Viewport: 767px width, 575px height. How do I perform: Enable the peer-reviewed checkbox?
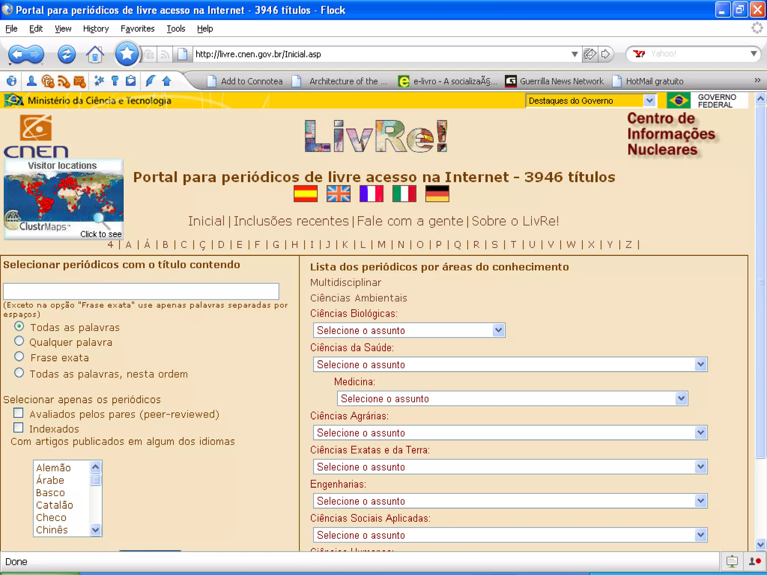18,413
